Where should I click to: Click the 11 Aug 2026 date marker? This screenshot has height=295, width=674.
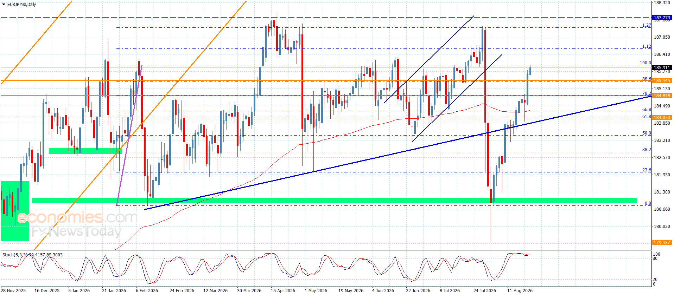(520, 290)
